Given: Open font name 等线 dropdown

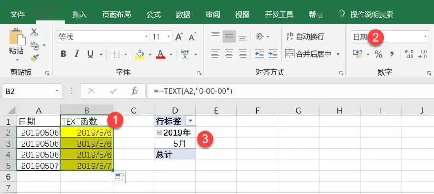Looking at the screenshot, I should click(146, 37).
